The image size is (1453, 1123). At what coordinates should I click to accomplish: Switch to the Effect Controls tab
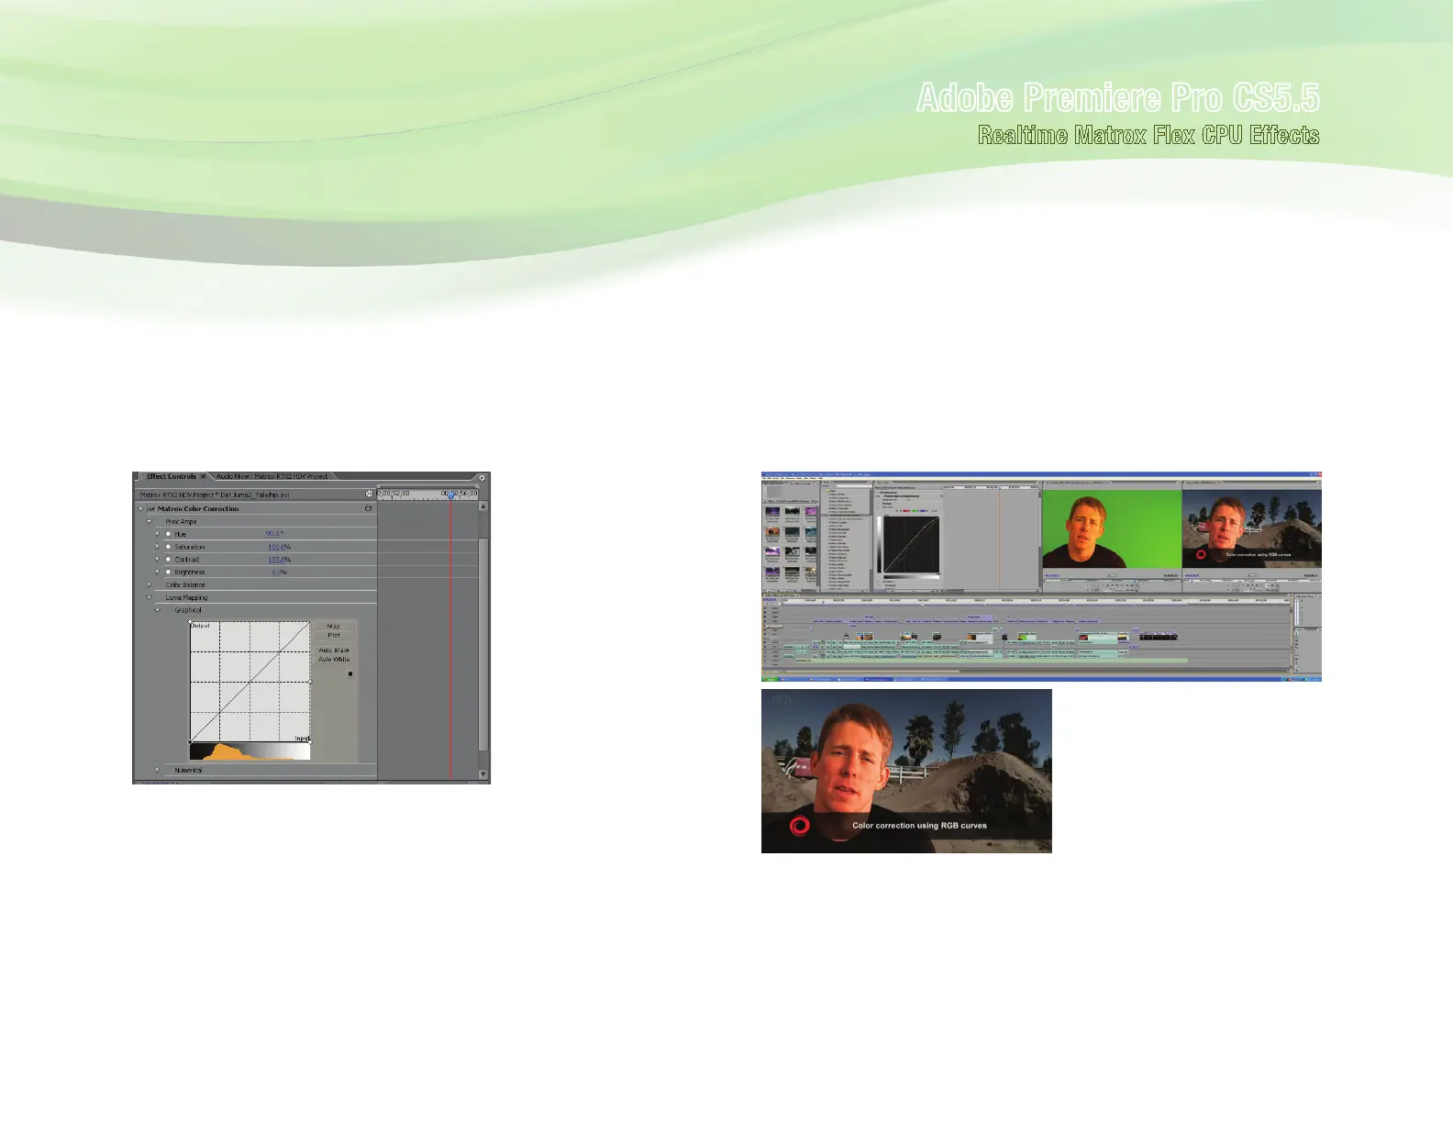(x=172, y=477)
